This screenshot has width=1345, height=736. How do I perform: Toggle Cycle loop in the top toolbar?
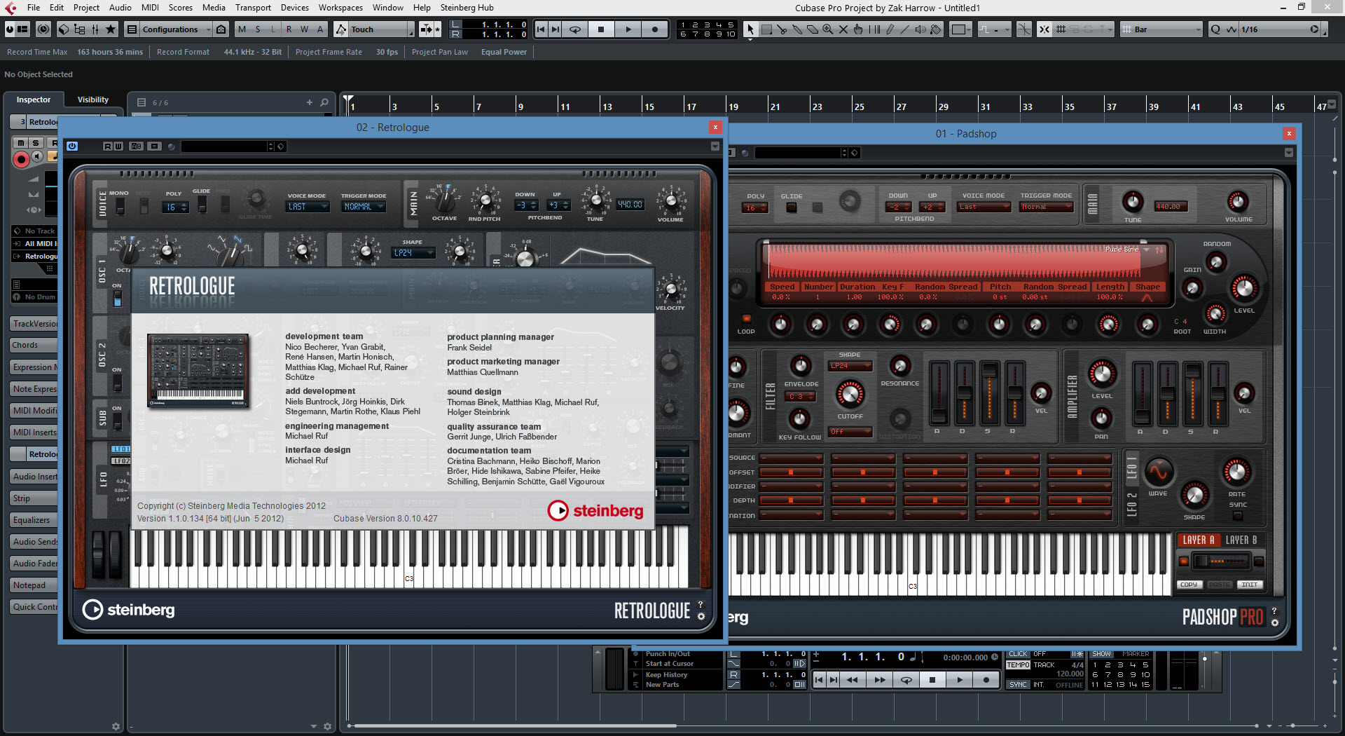(575, 29)
